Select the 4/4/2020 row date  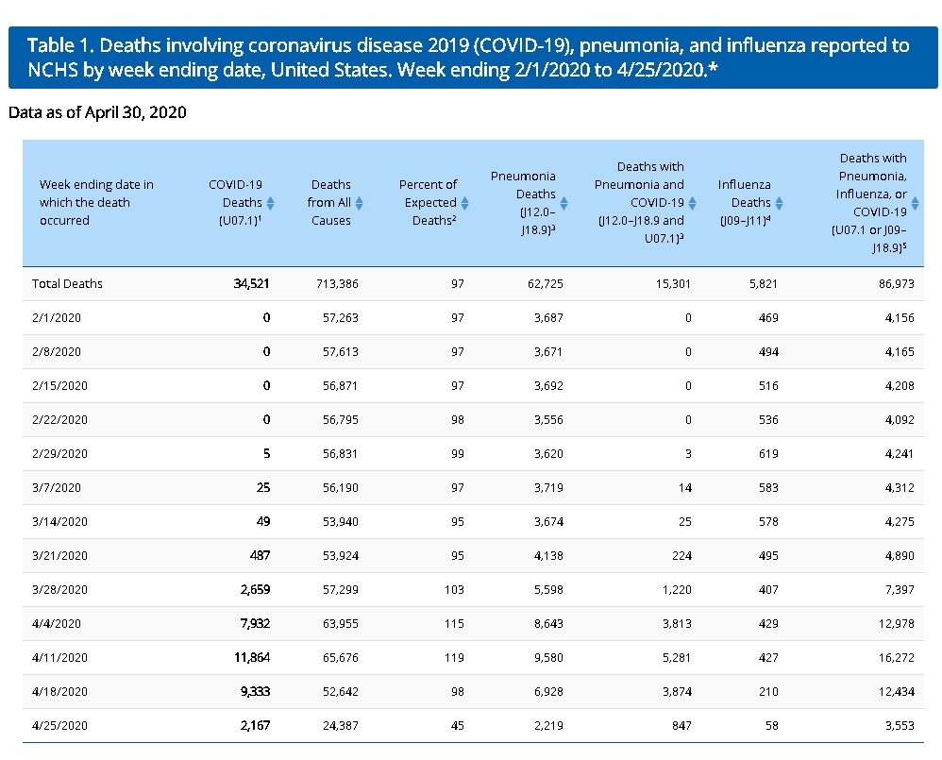coord(57,624)
